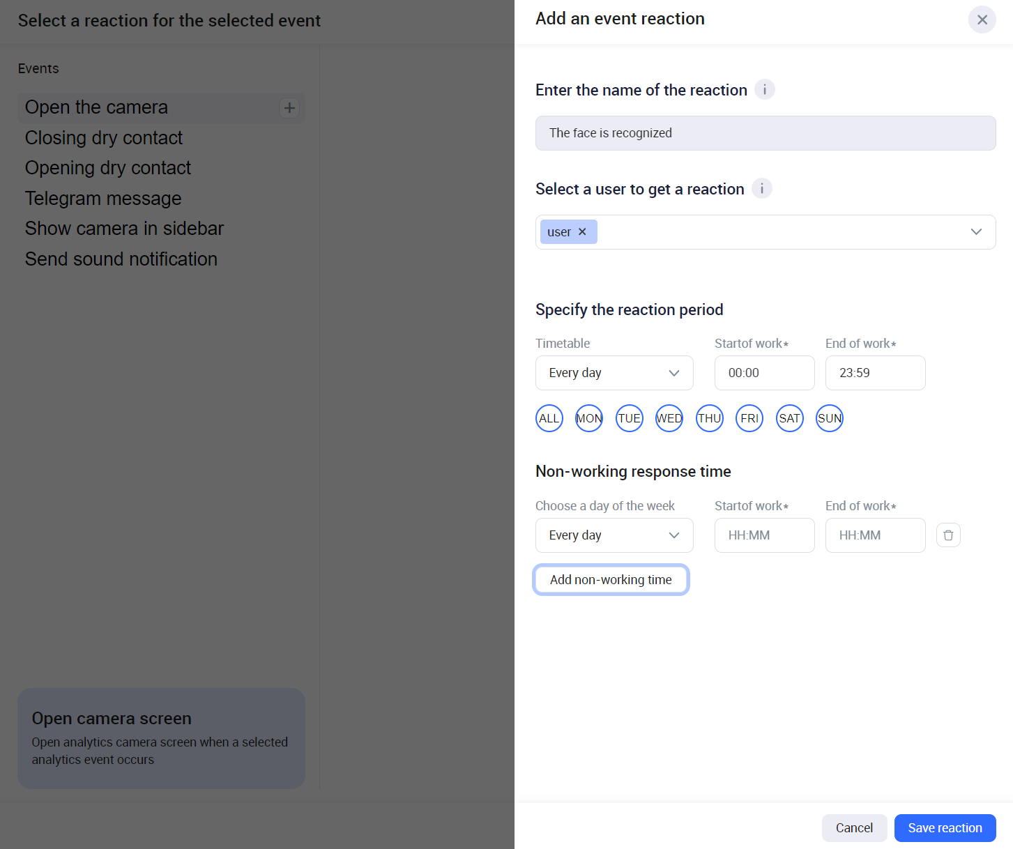This screenshot has height=849, width=1013.
Task: Click the info icon beside reaction name
Action: tap(765, 90)
